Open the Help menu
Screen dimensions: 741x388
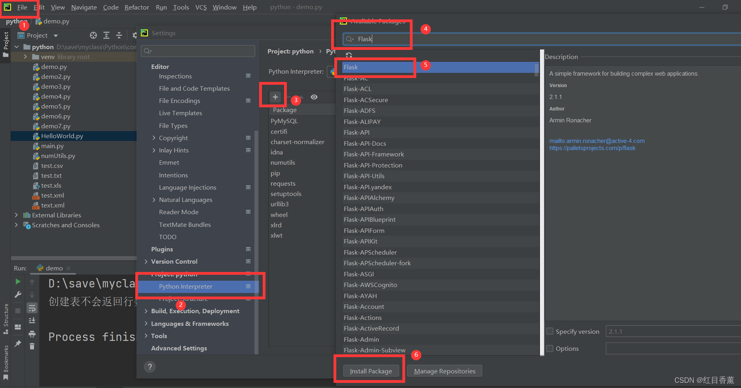[250, 7]
